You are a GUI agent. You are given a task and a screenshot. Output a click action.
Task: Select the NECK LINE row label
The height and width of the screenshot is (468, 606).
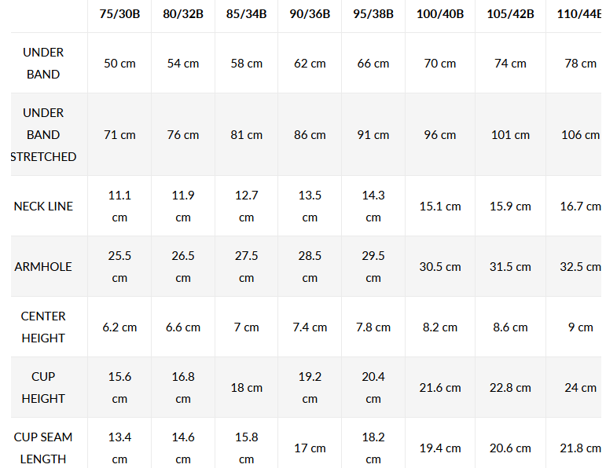[x=43, y=207]
